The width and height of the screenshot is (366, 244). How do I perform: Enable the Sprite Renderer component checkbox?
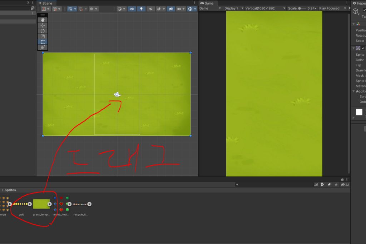coord(363,48)
